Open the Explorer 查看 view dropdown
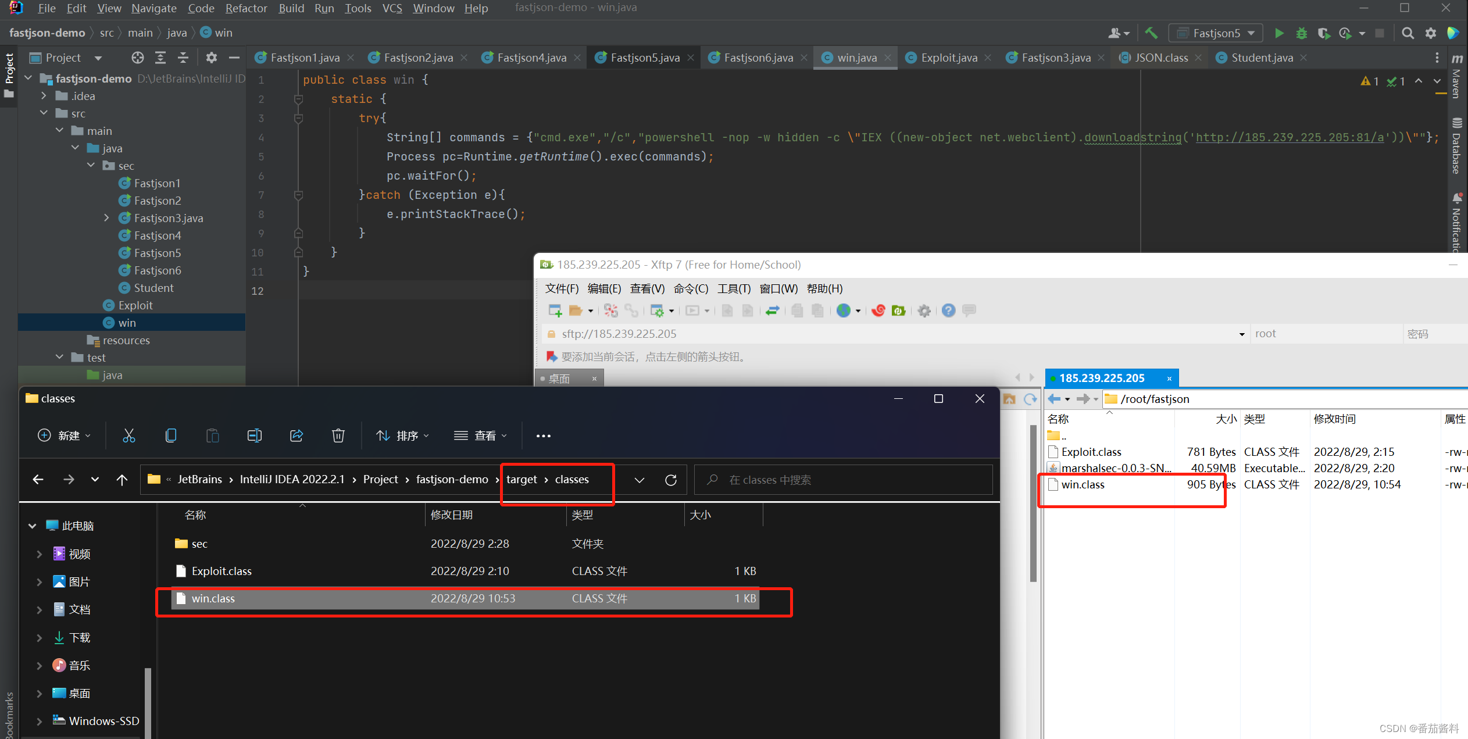The height and width of the screenshot is (739, 1468). click(480, 435)
